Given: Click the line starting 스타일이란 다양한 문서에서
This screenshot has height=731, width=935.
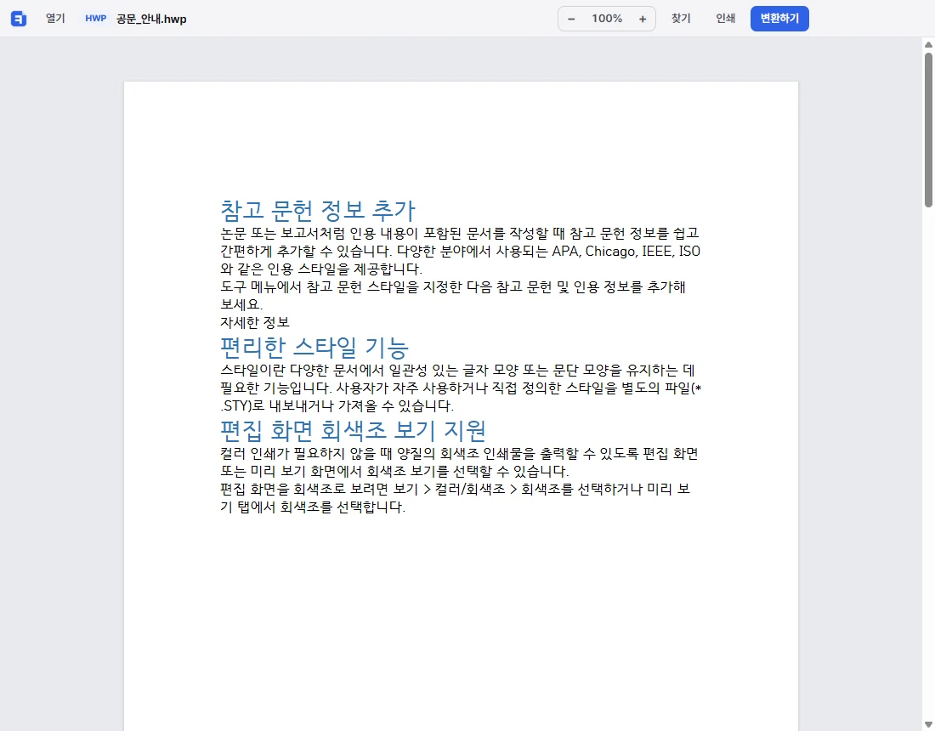Looking at the screenshot, I should [458, 371].
